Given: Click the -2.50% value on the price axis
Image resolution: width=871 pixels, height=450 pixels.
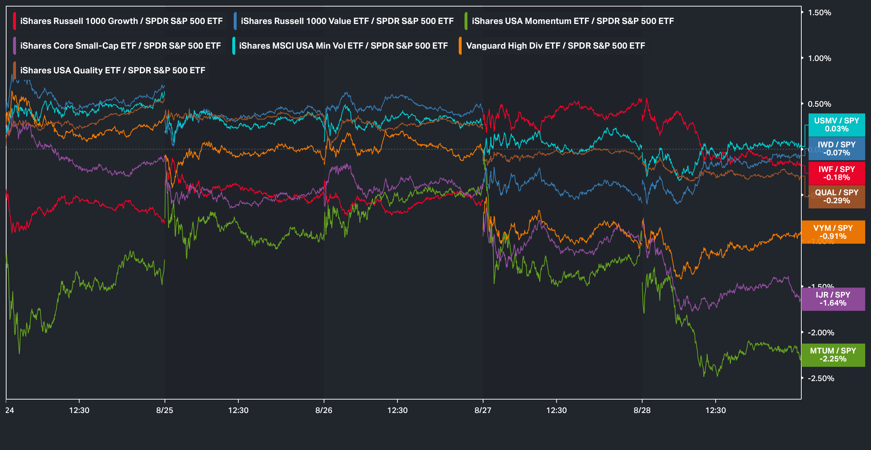Looking at the screenshot, I should coord(821,379).
